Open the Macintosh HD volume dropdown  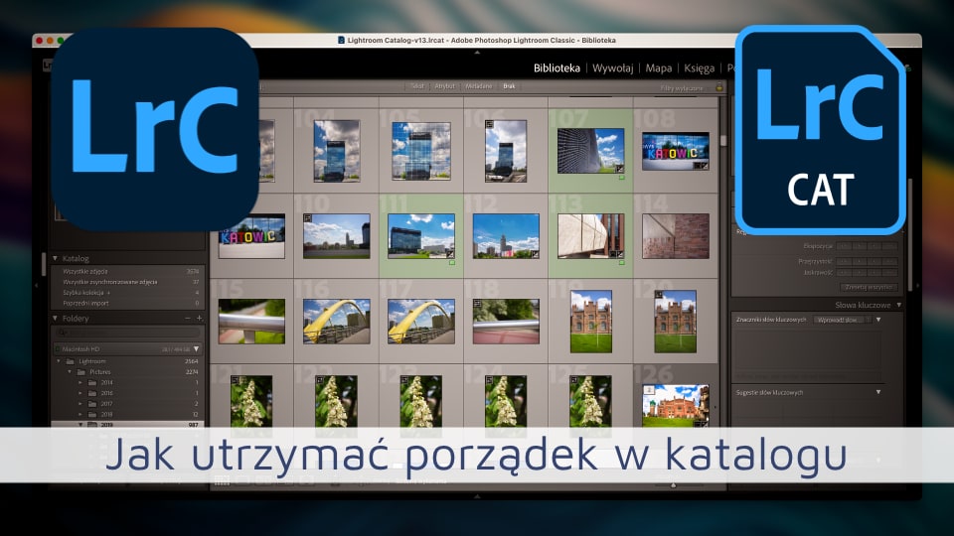pos(197,349)
